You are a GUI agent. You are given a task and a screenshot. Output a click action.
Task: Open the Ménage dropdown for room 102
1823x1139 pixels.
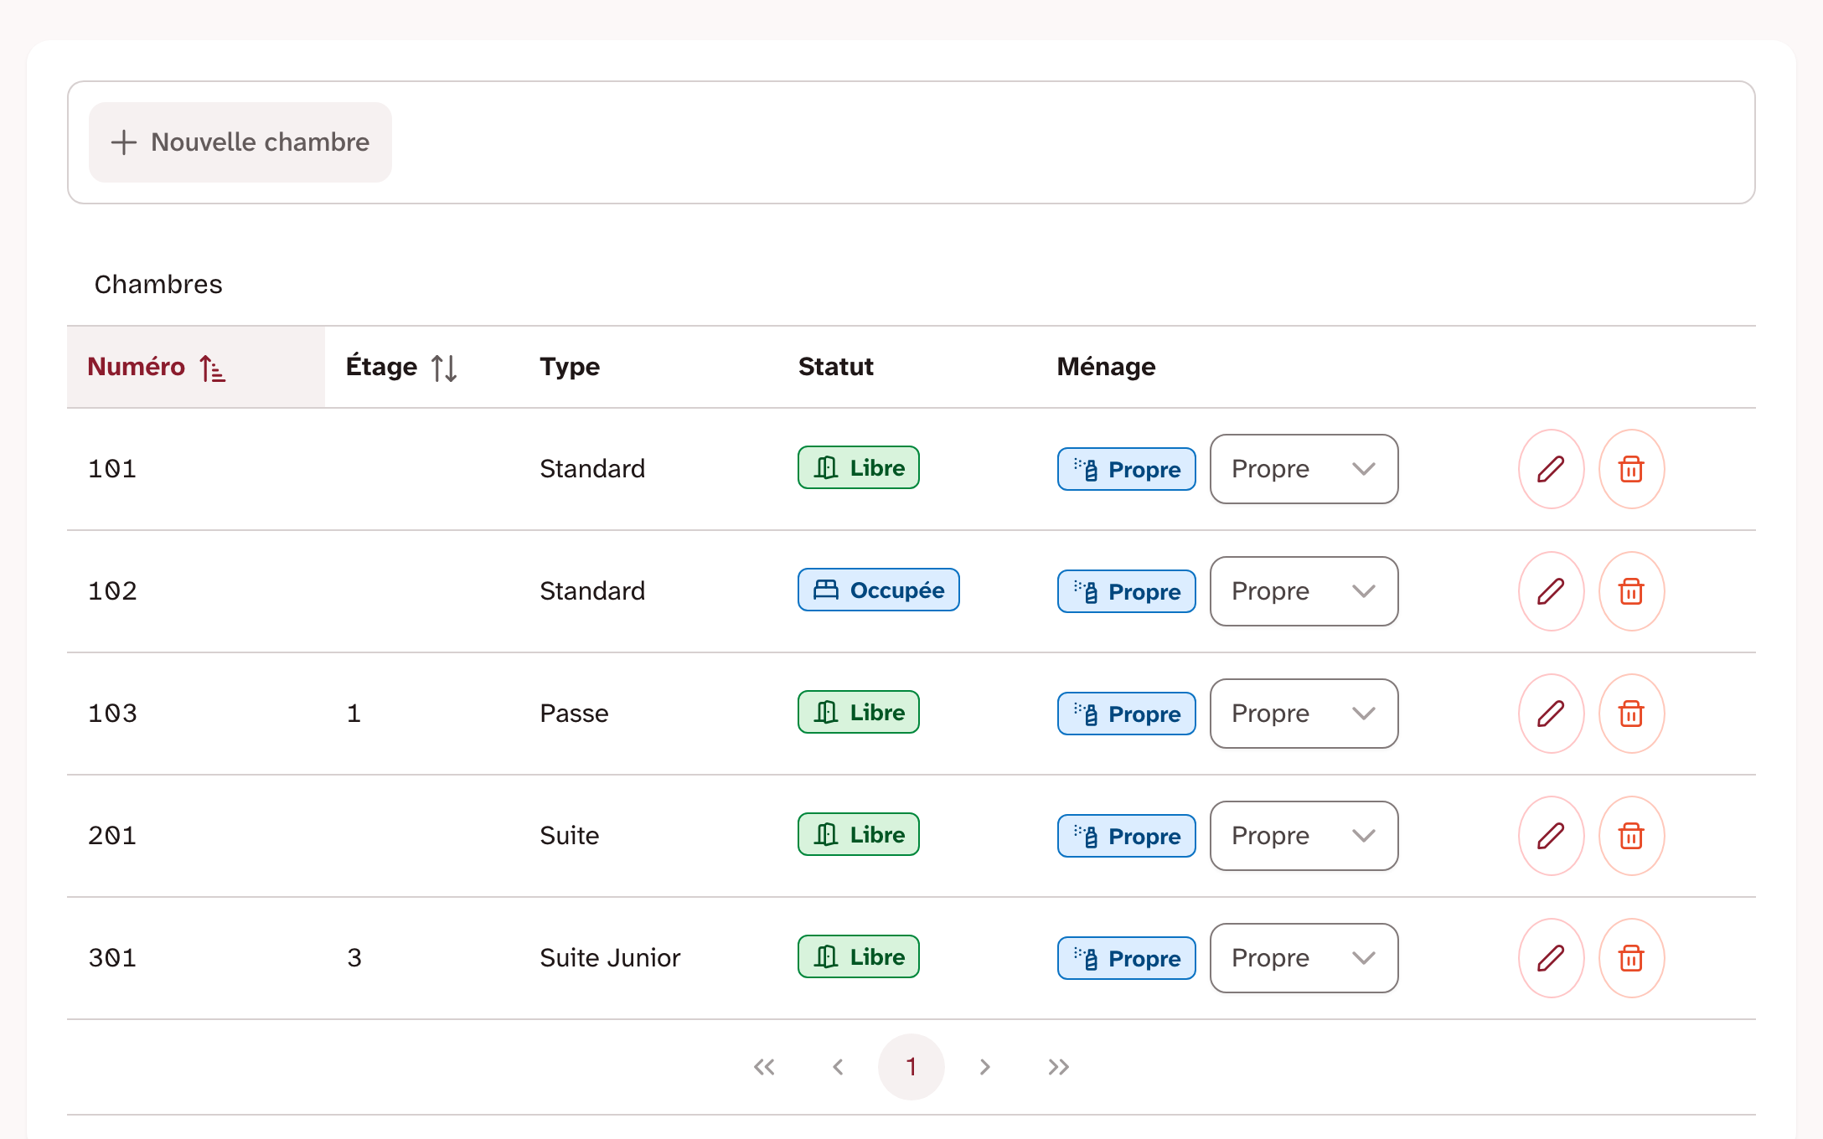click(1304, 591)
